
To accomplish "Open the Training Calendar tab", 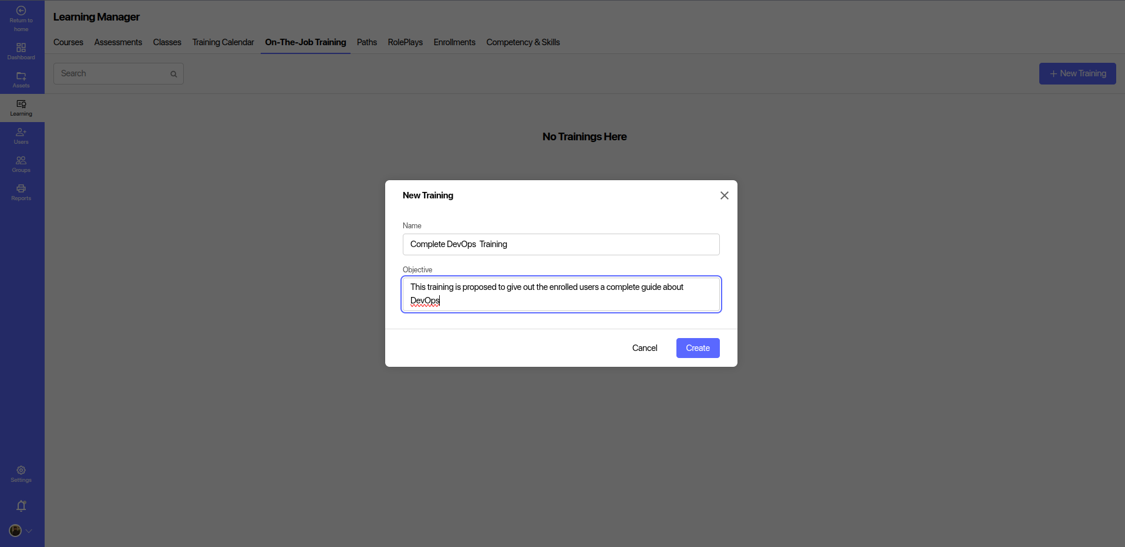I will [223, 42].
